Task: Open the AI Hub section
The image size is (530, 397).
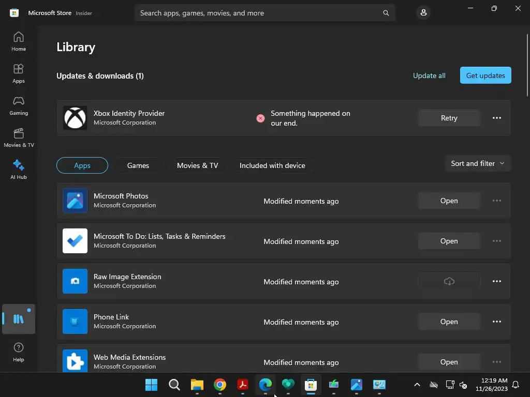Action: click(19, 170)
